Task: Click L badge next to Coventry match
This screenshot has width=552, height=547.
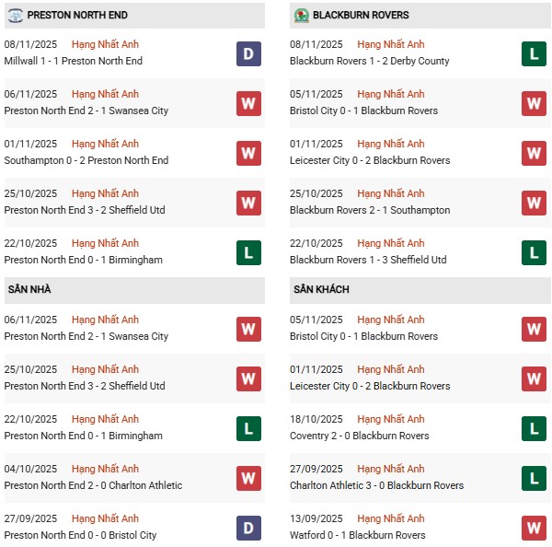Action: click(534, 428)
